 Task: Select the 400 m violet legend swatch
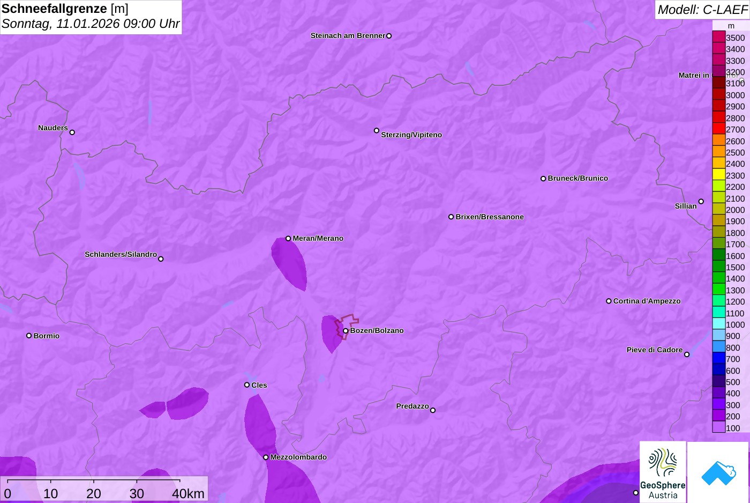pos(719,393)
